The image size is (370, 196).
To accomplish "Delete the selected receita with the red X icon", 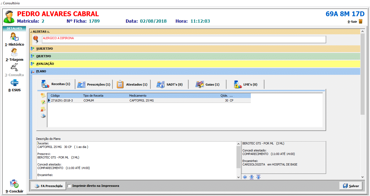I will (x=43, y=109).
